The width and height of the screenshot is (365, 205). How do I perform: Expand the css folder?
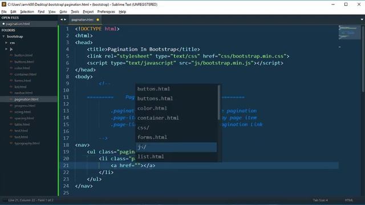(x=6, y=43)
